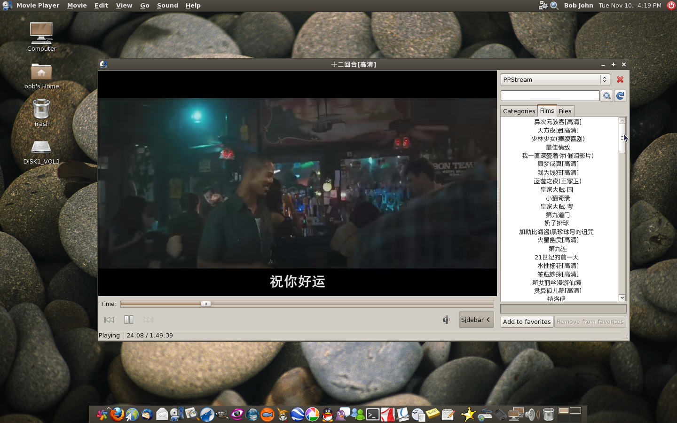This screenshot has height=423, width=677.
Task: Launch aMule donkey icon from the dock
Action: (x=282, y=414)
